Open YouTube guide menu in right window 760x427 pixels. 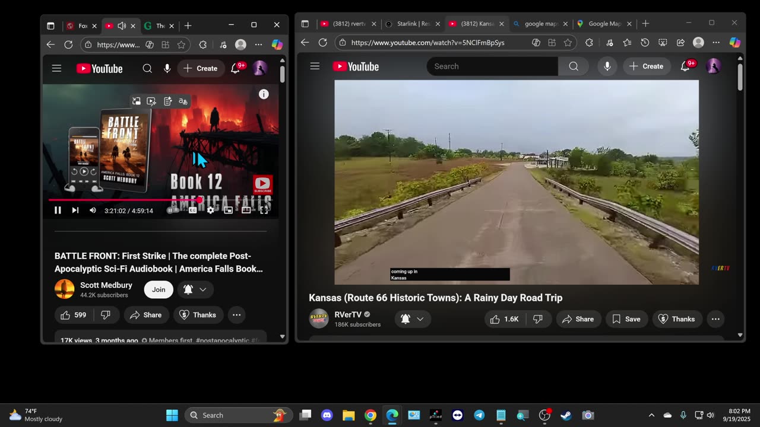point(315,66)
